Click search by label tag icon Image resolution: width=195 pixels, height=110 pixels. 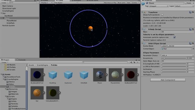(x=134, y=62)
